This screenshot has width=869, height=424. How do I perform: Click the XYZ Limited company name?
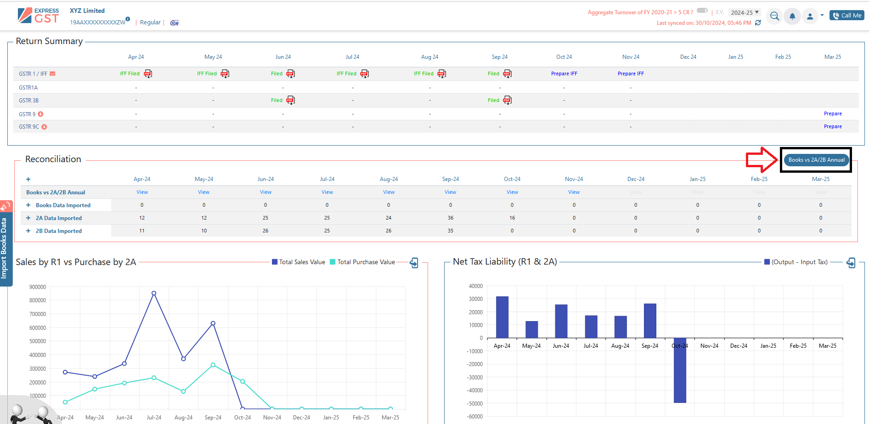[87, 11]
